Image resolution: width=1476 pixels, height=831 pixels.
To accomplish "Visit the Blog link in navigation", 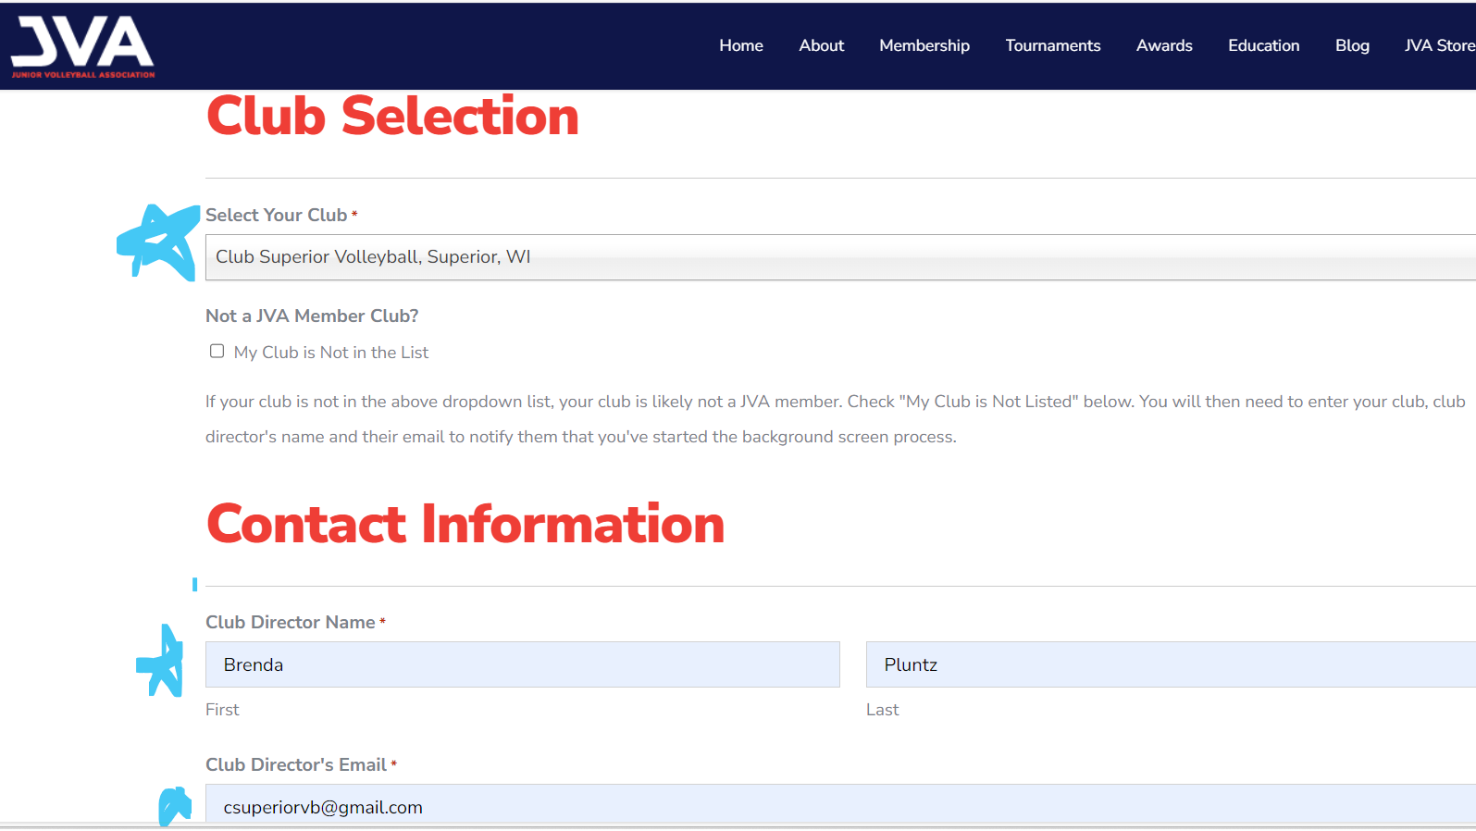I will pos(1352,45).
